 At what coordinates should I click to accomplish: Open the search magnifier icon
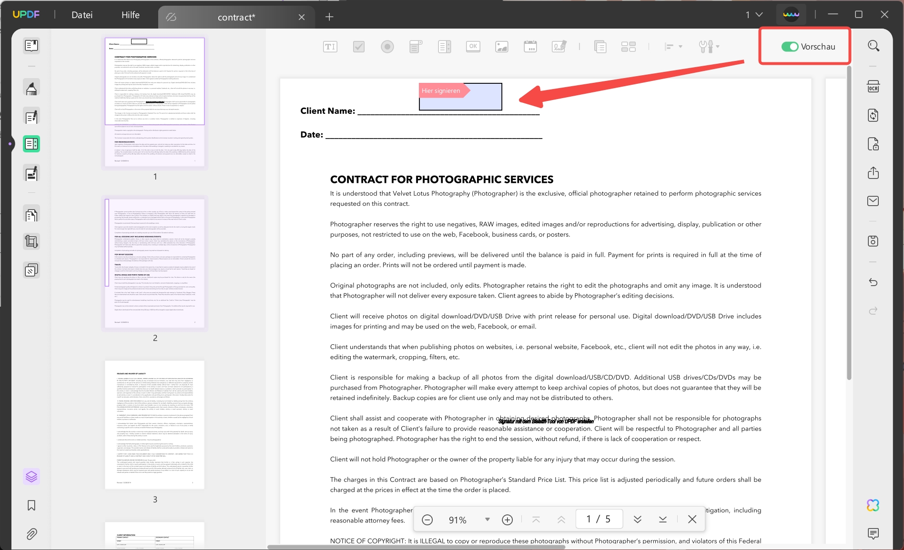click(x=873, y=46)
